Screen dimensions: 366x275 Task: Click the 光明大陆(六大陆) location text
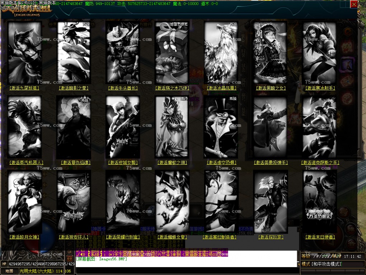pyautogui.click(x=37, y=271)
